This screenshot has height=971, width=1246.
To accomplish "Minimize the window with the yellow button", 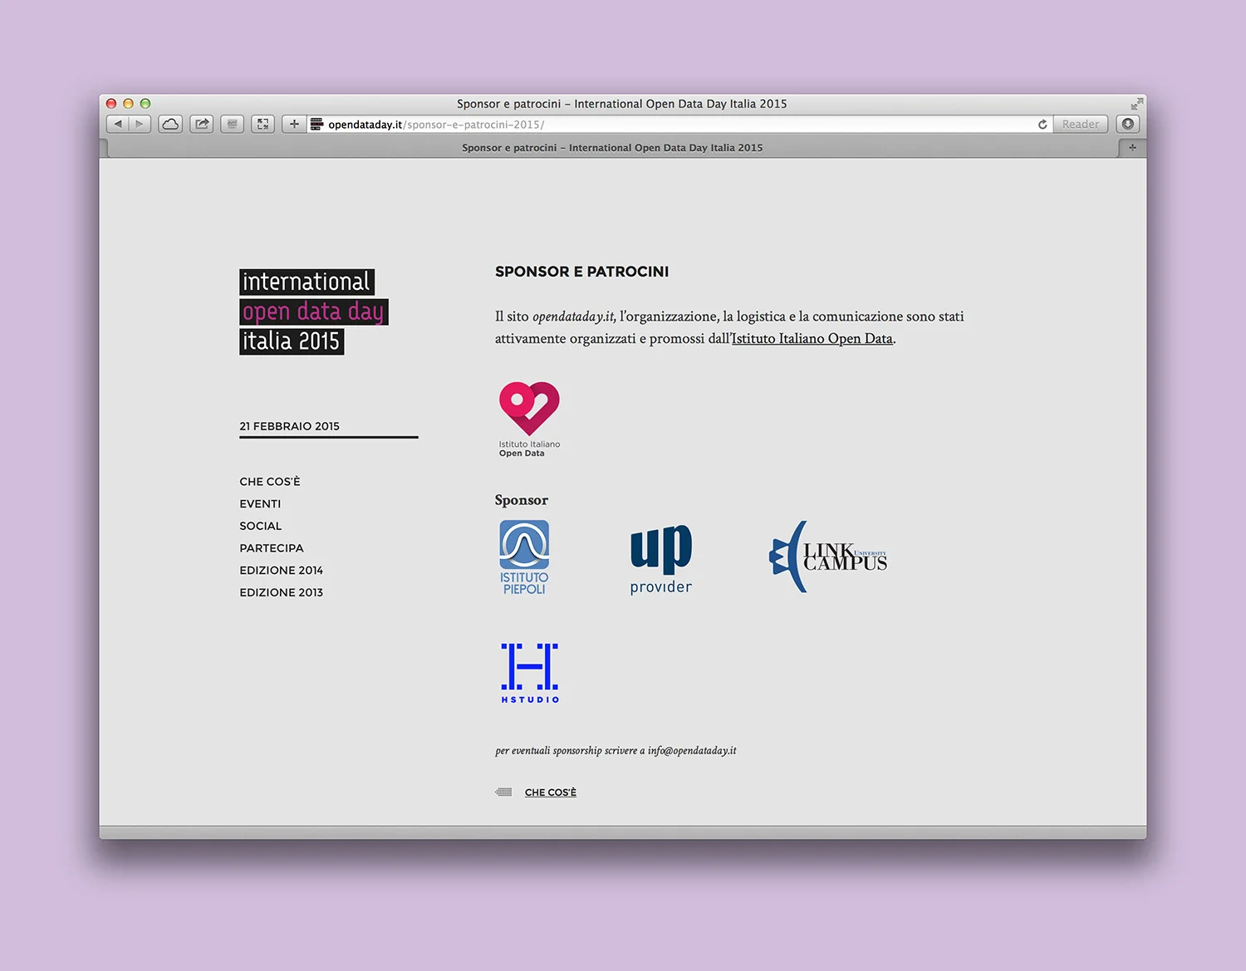I will tap(128, 104).
